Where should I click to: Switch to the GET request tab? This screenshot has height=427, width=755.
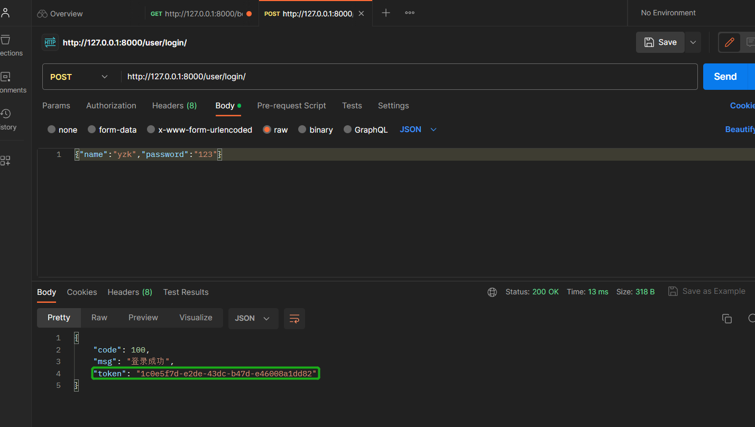201,14
